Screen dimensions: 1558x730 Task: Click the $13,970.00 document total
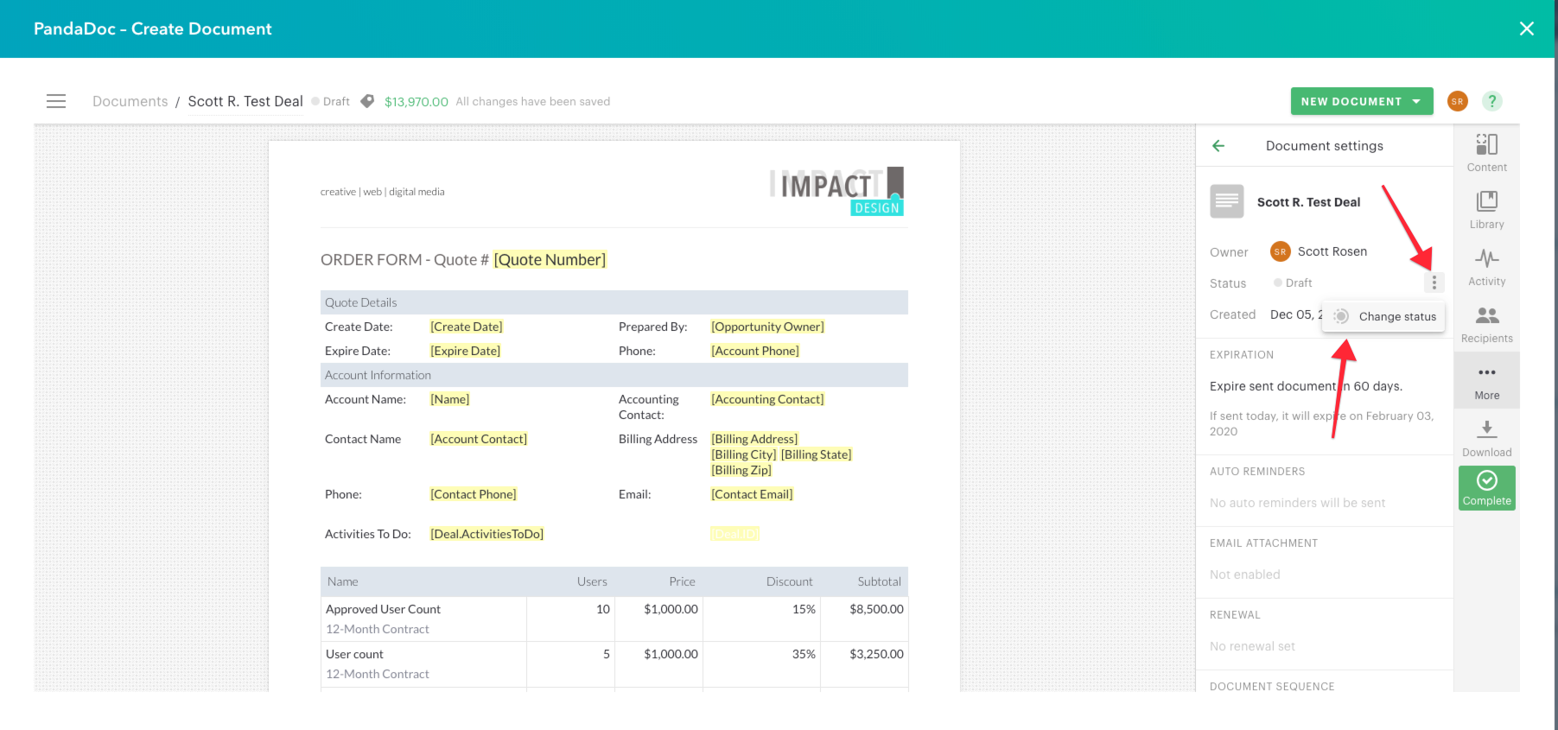(x=417, y=101)
